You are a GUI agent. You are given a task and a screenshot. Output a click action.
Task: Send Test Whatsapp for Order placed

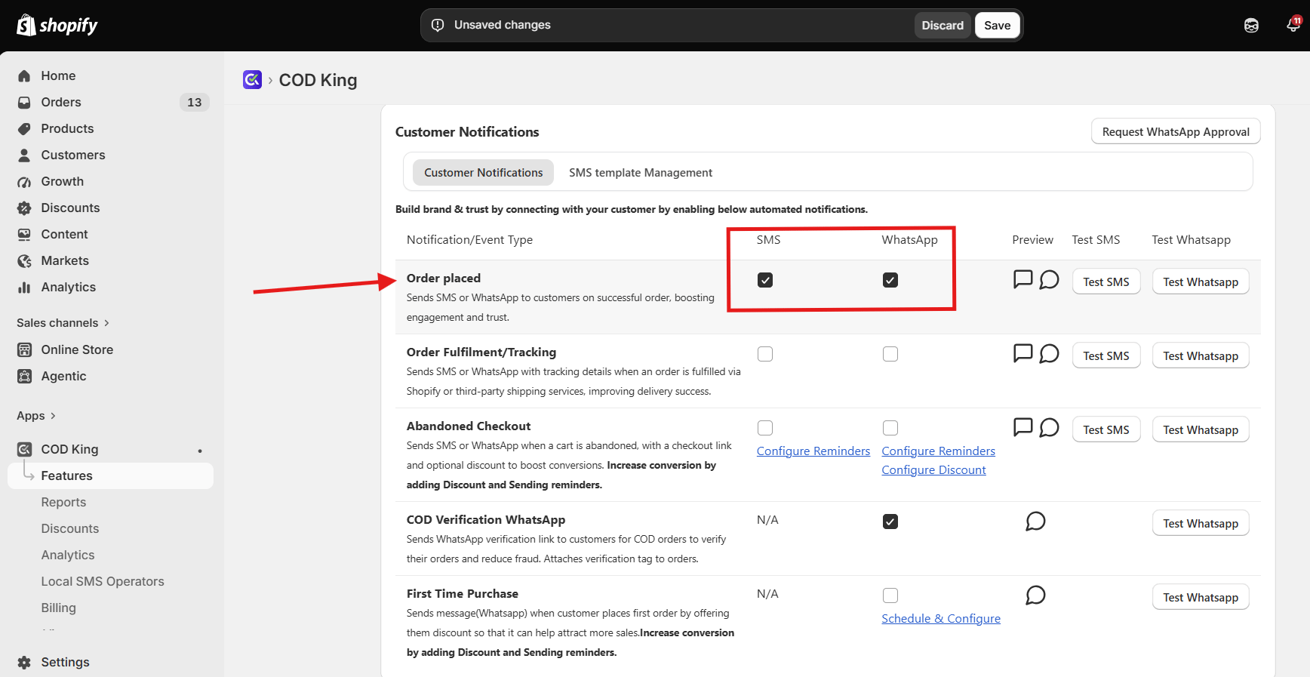click(1201, 282)
